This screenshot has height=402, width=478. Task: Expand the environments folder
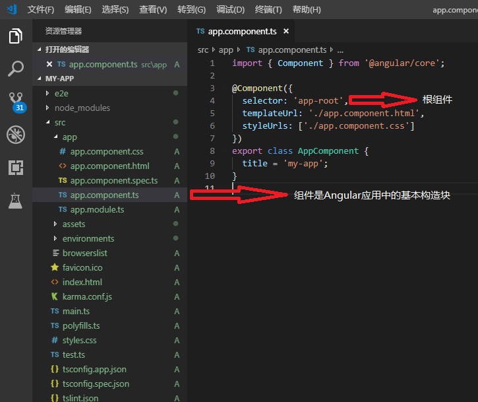tap(109, 238)
